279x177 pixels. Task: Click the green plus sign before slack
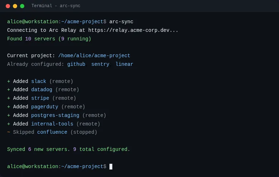9,81
